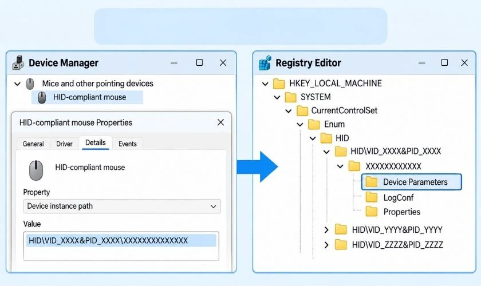The height and width of the screenshot is (286, 481).
Task: Click folder icon of HID\VID_YYYY&PID_YYYY key
Action: [x=341, y=229]
